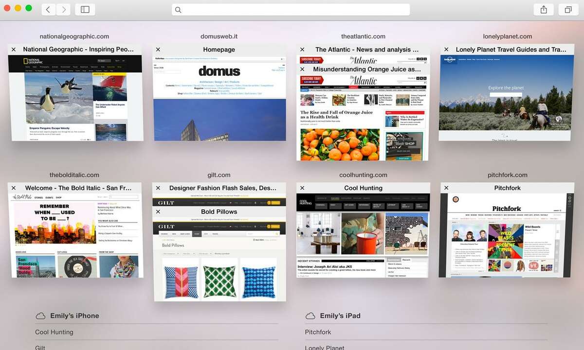Select the Designer Fashion Flash Sales title bar
The width and height of the screenshot is (584, 350).
tap(219, 188)
